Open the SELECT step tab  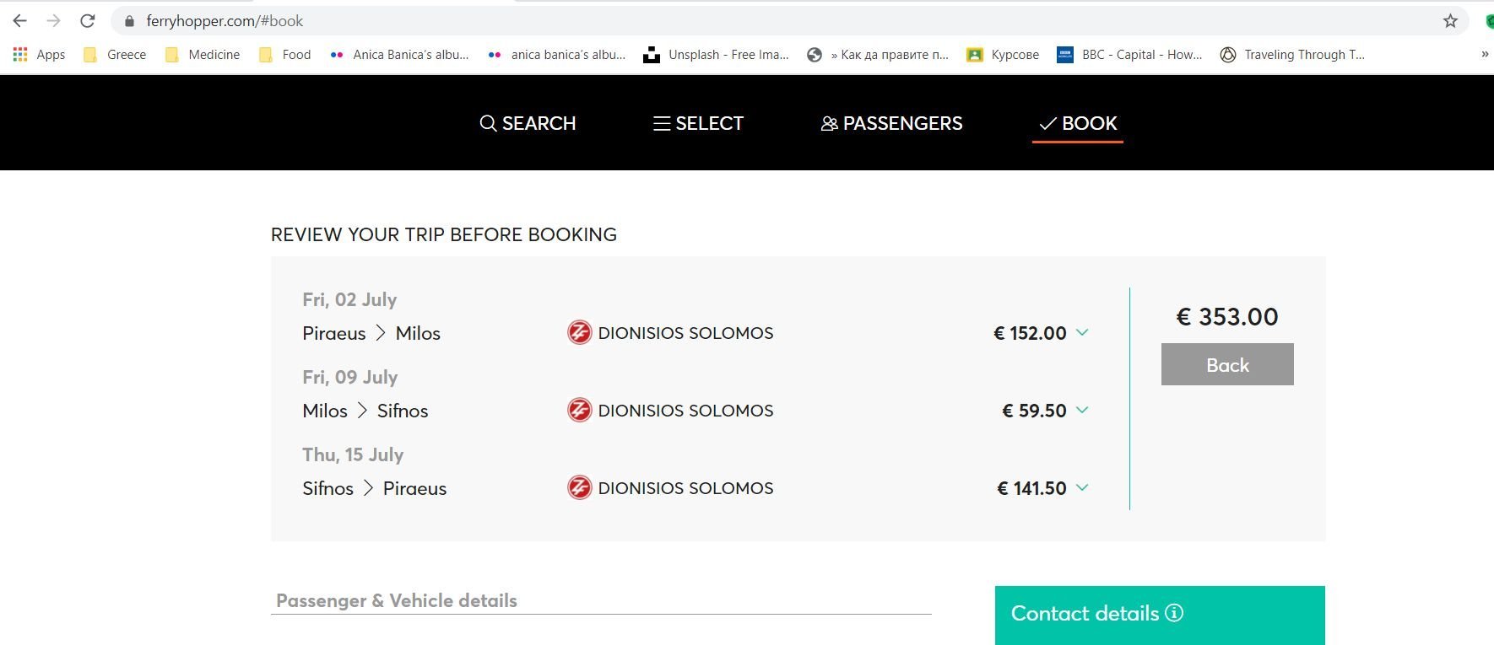click(x=698, y=123)
